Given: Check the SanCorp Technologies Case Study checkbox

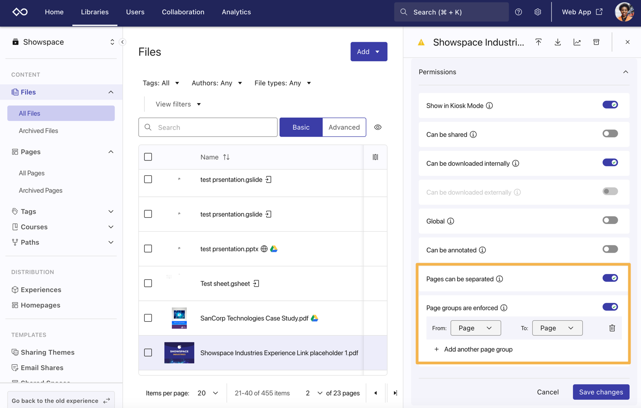Looking at the screenshot, I should pos(148,318).
